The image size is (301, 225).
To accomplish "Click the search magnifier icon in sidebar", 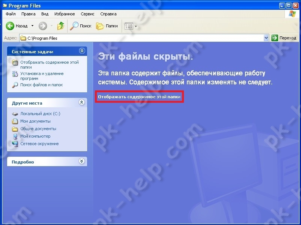I will tap(15, 85).
